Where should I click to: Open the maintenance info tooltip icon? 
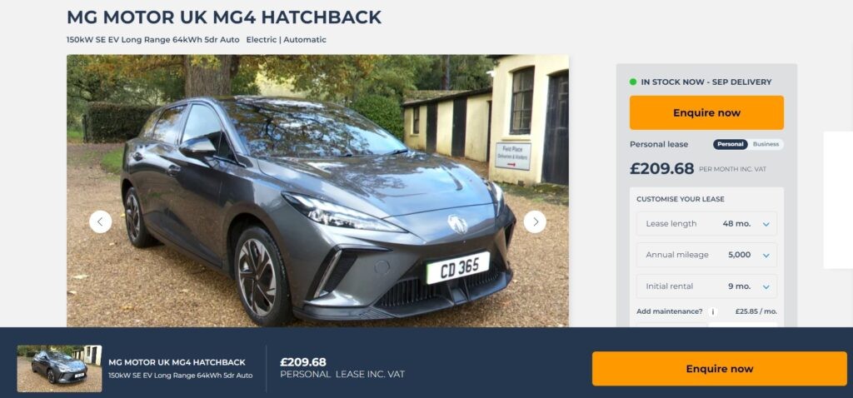[x=713, y=312]
